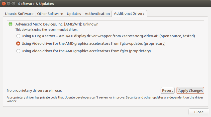Click the green driver status indicator icon

[x=10, y=24]
